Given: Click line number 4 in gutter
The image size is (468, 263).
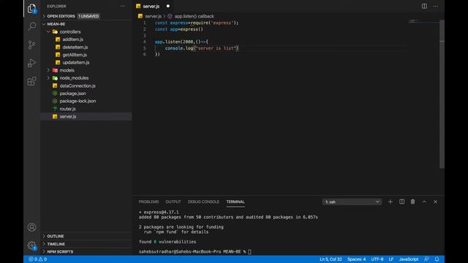Looking at the screenshot, I should click(145, 42).
